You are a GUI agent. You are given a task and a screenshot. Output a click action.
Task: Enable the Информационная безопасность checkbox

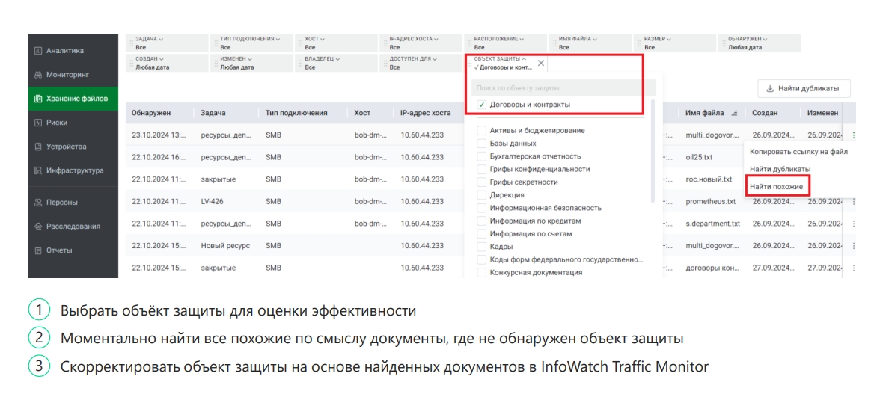[482, 208]
